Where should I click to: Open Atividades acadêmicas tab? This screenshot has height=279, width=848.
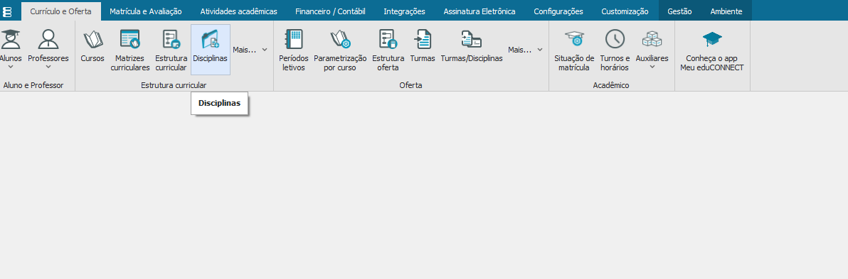click(x=238, y=11)
